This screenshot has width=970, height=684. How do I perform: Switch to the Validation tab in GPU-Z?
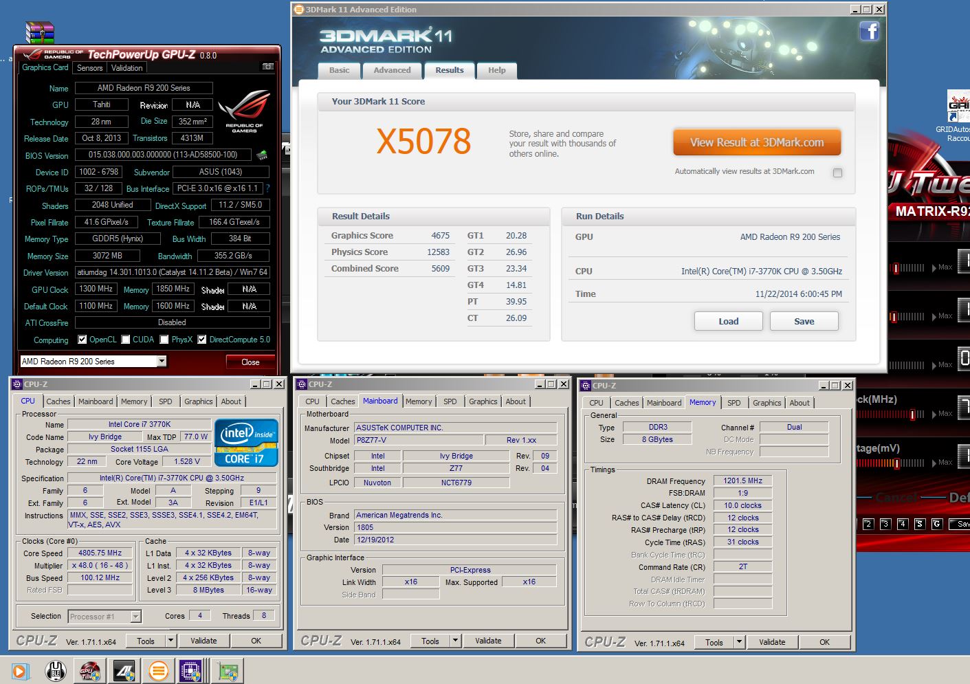point(127,68)
